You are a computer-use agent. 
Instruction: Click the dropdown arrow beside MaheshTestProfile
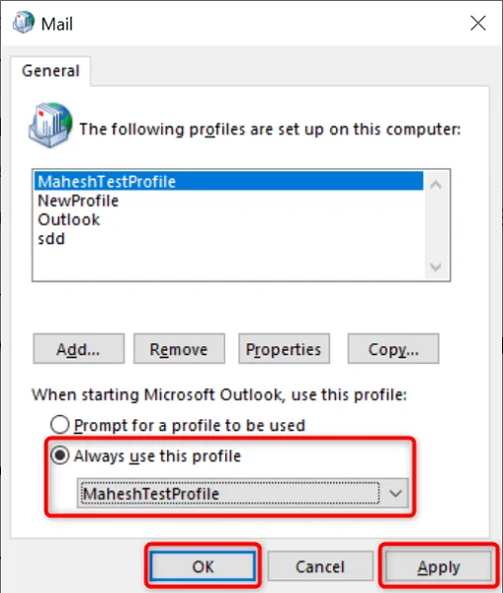[395, 493]
